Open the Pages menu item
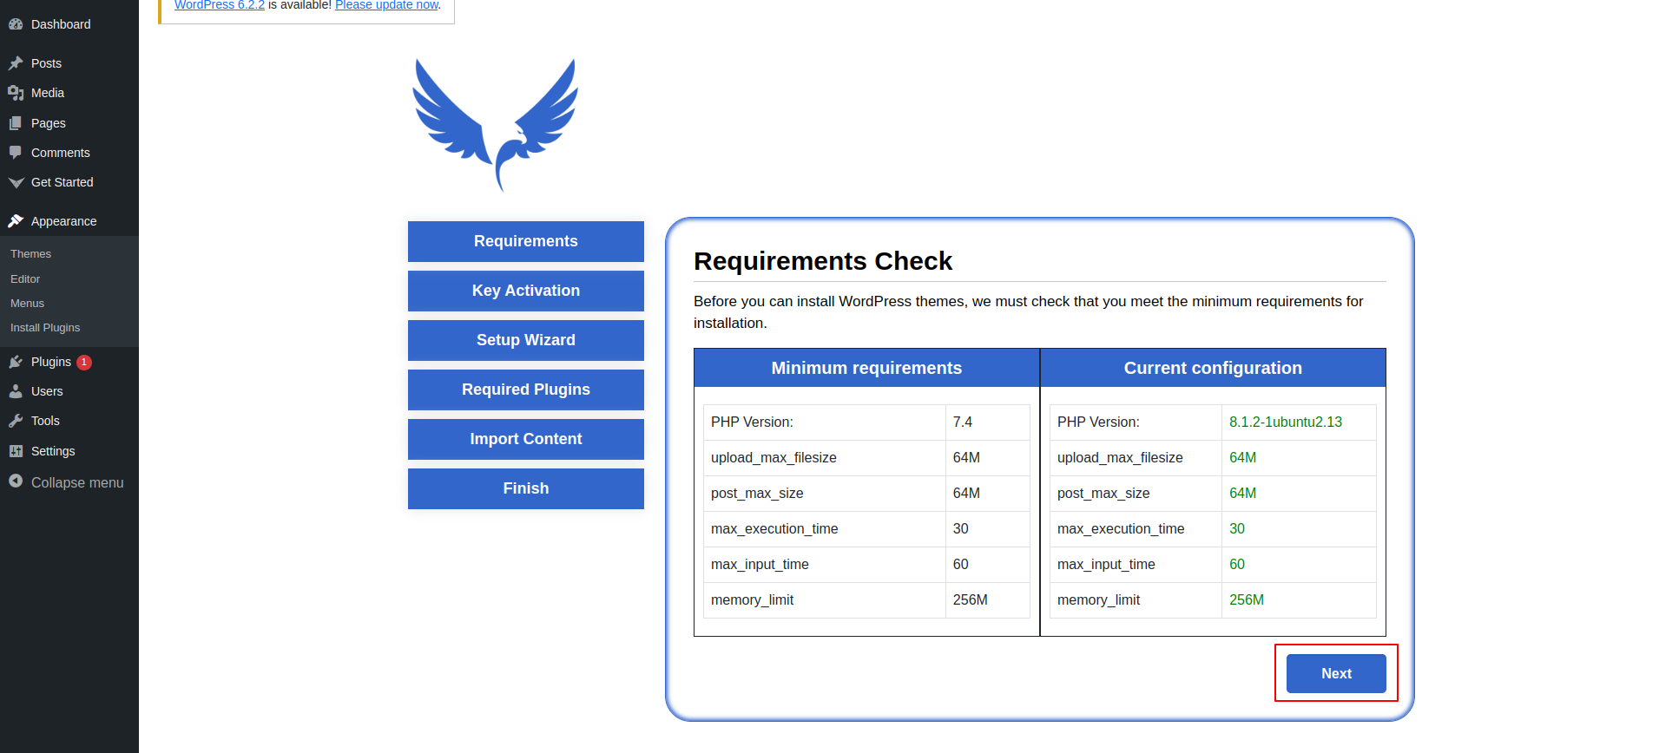Viewport: 1659px width, 753px height. [x=49, y=123]
